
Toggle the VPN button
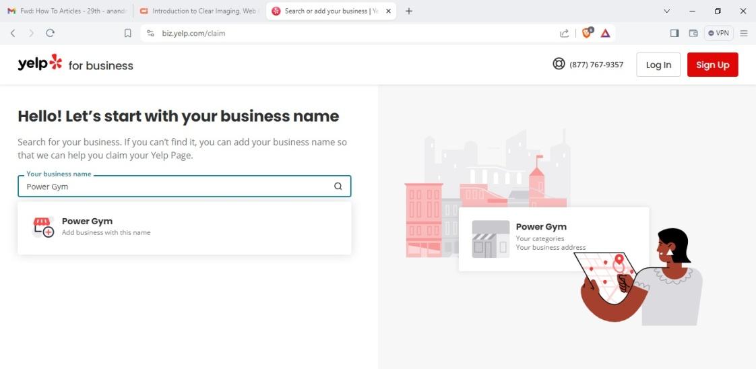(x=718, y=33)
